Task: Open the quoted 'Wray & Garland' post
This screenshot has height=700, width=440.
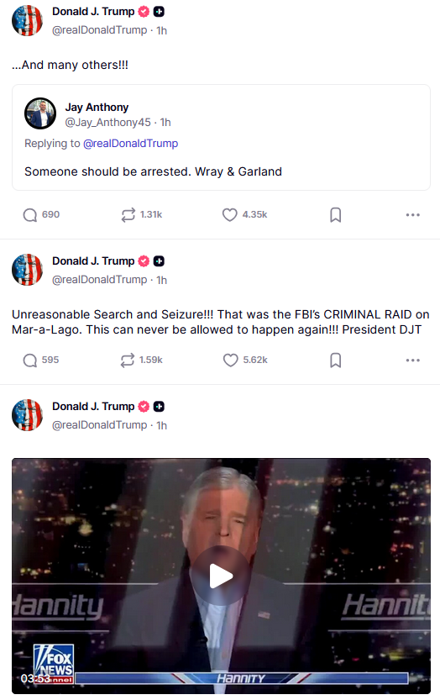Action: (221, 138)
